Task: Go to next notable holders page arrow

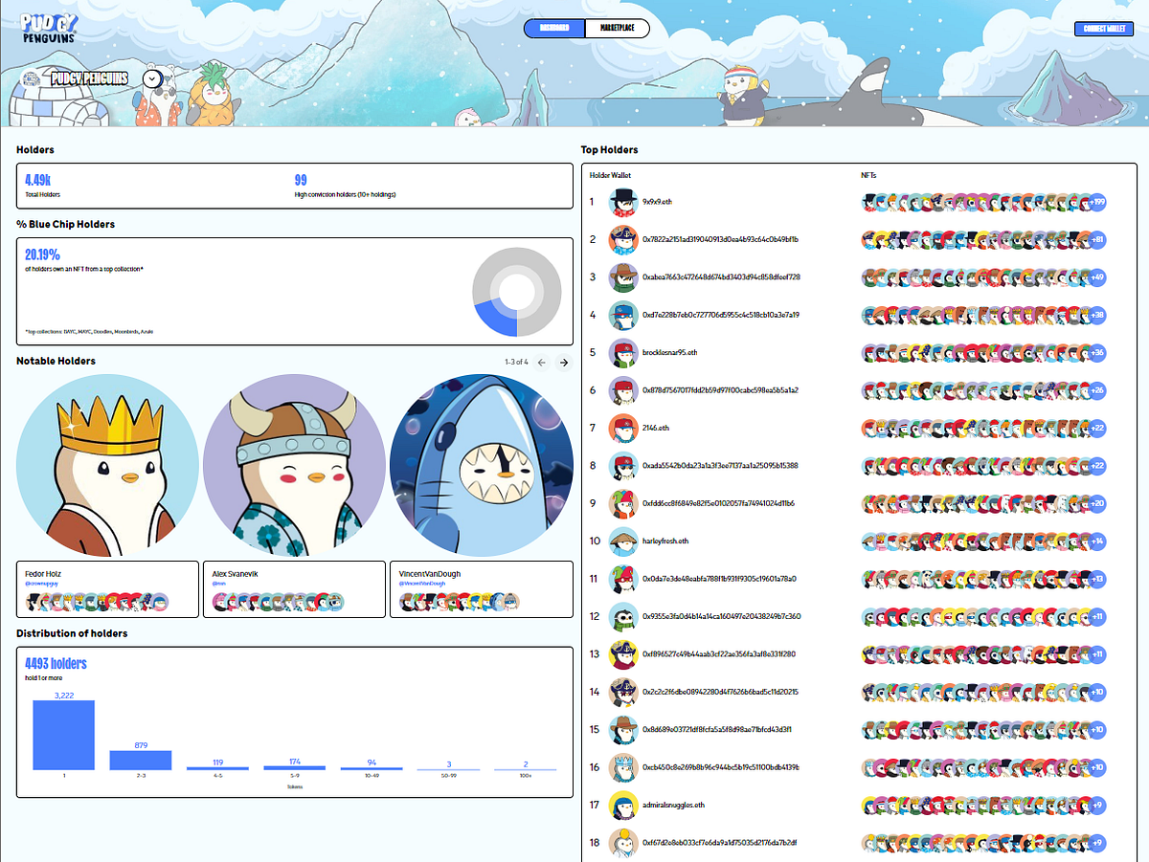Action: tap(564, 362)
